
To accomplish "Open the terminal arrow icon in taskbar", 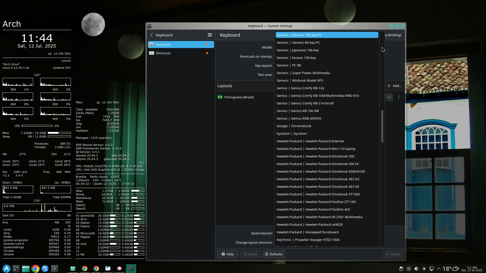I will click(x=55, y=268).
